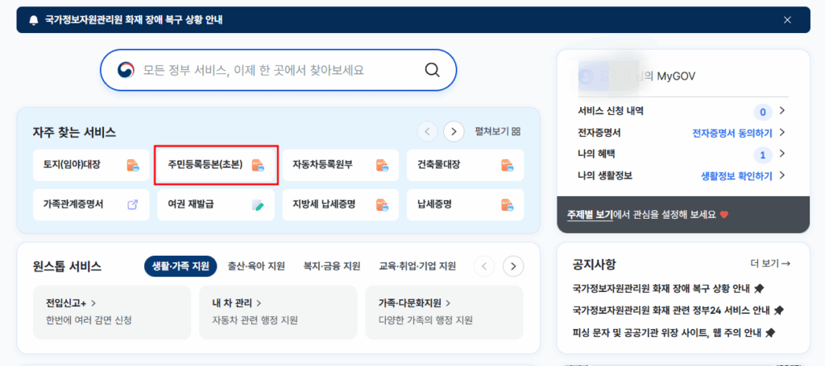
Task: Switch to 복지·금융 지원 tab
Action: coord(332,266)
